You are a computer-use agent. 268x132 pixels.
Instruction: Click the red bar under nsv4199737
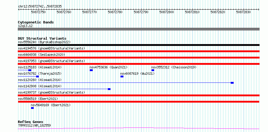pos(139,95)
